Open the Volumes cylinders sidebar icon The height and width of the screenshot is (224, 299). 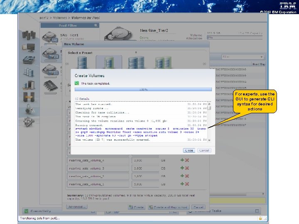[x=29, y=72]
